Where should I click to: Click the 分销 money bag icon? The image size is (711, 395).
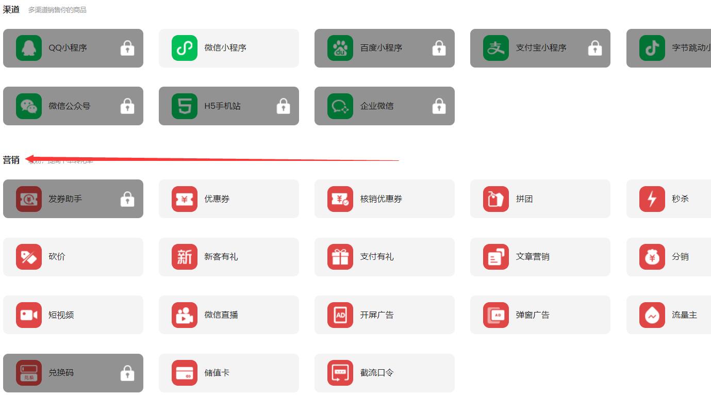pos(652,257)
